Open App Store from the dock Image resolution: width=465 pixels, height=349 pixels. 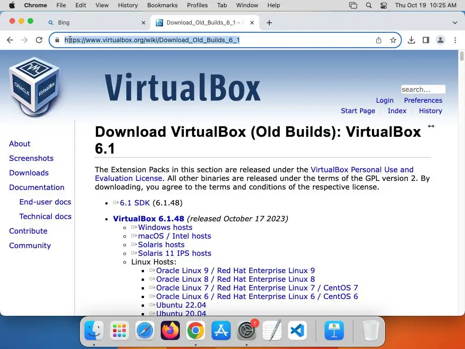[221, 330]
